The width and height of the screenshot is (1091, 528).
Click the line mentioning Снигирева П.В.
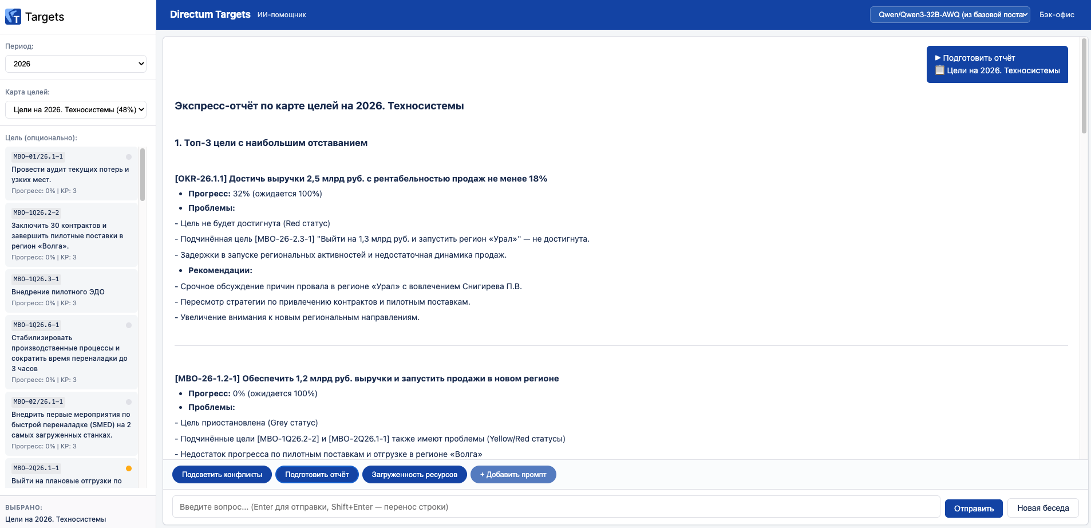348,286
